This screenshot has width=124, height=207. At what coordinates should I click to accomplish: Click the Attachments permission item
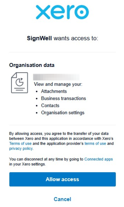(x=54, y=91)
